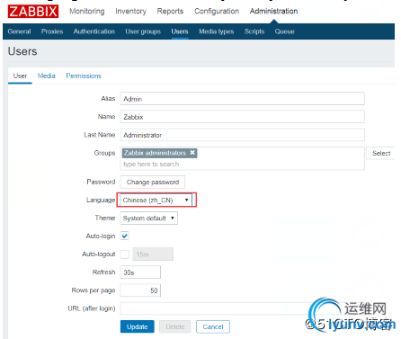The image size is (401, 339).
Task: Click the Auto-logout 15m time field
Action: click(x=153, y=254)
